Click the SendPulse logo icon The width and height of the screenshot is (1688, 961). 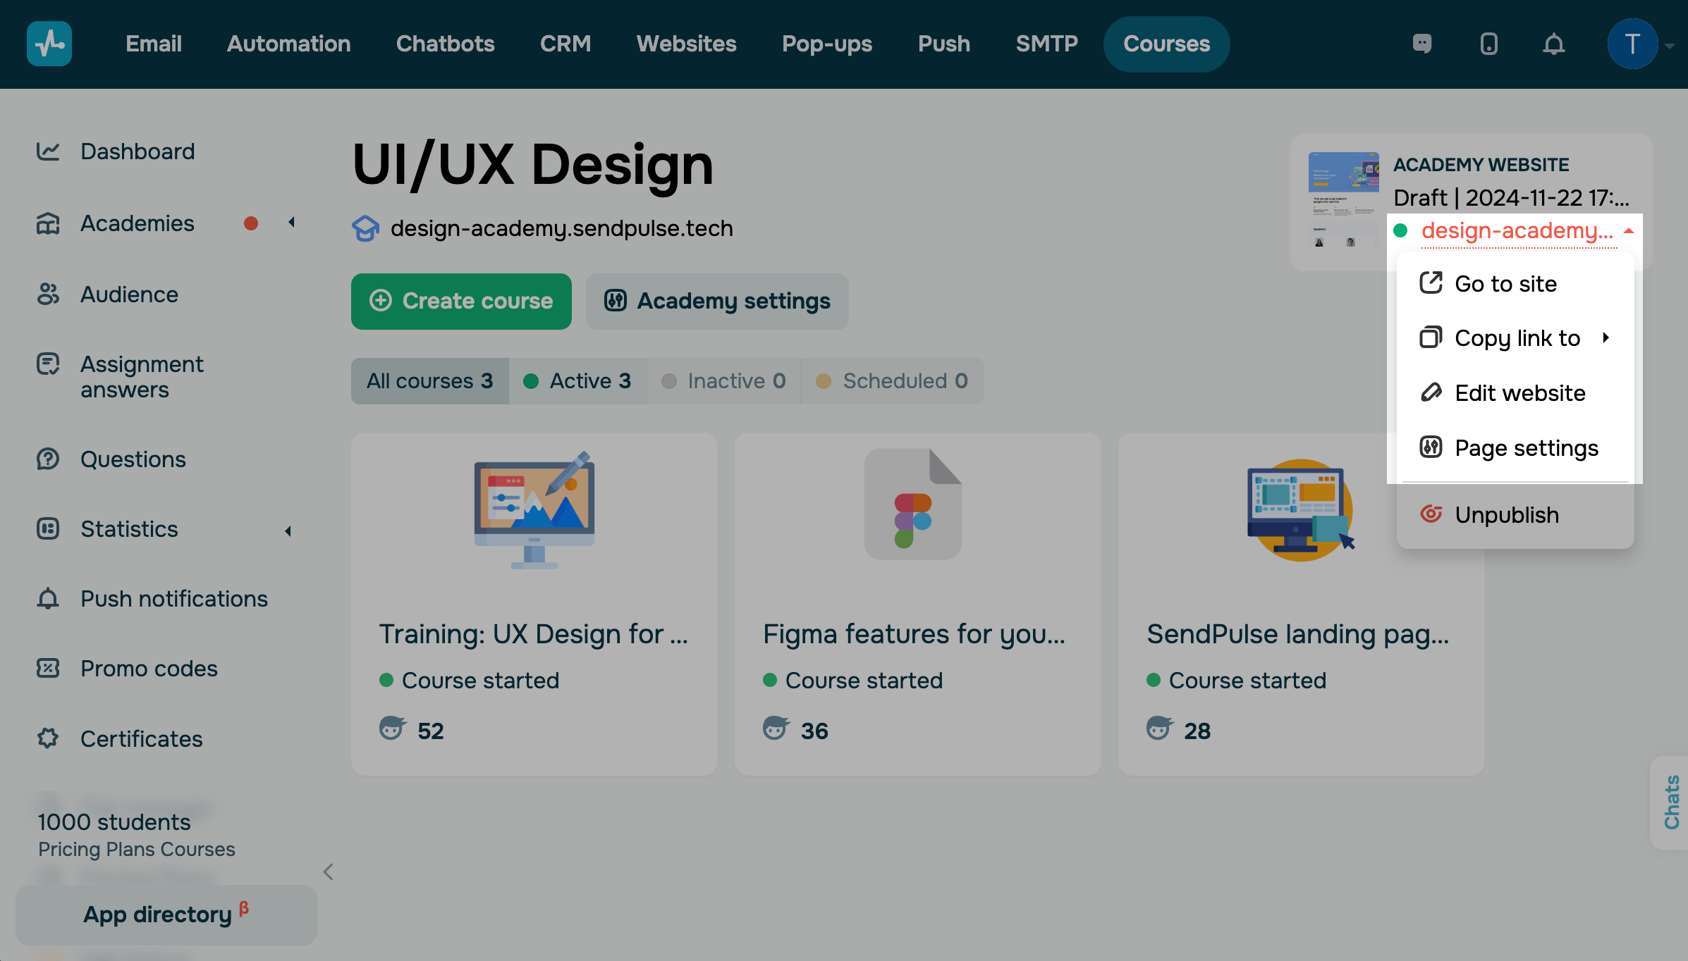(x=49, y=44)
